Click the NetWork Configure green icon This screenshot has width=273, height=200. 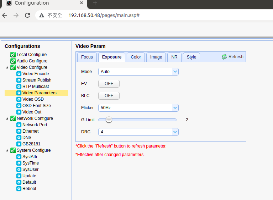click(x=13, y=118)
